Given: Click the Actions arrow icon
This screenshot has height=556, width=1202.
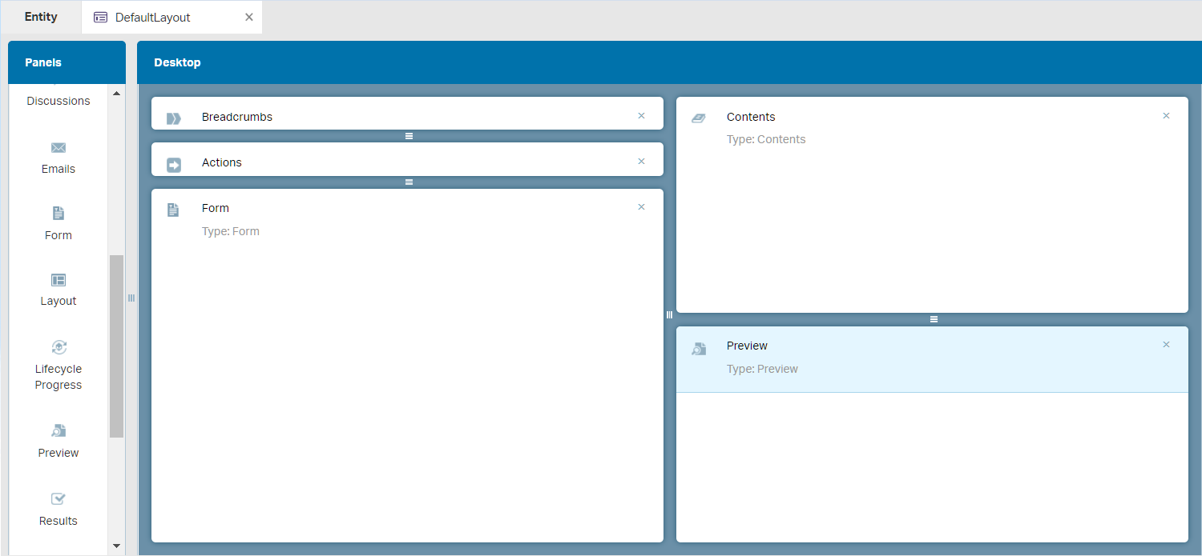Looking at the screenshot, I should [174, 165].
